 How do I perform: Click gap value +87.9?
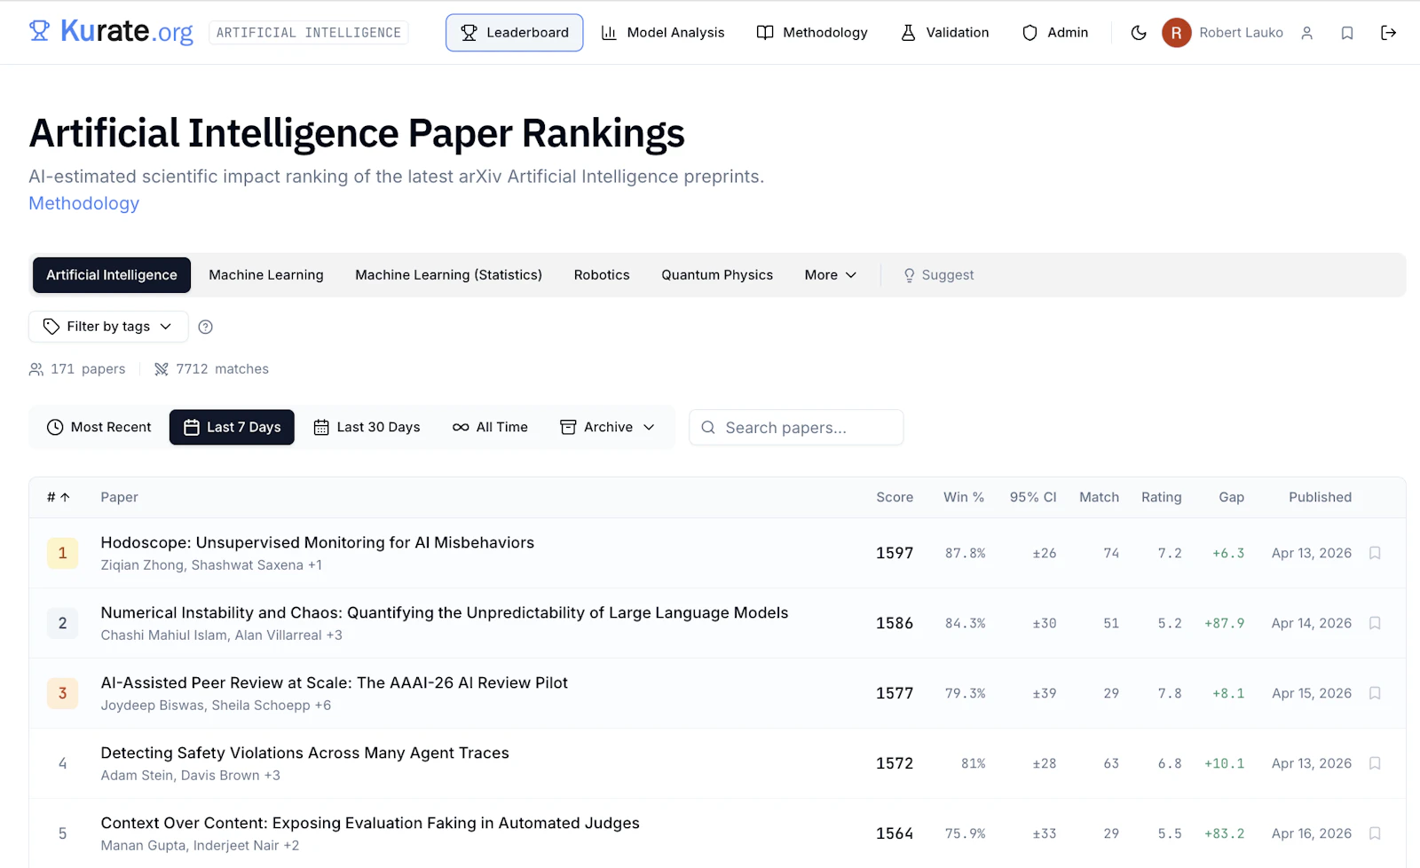pos(1225,623)
